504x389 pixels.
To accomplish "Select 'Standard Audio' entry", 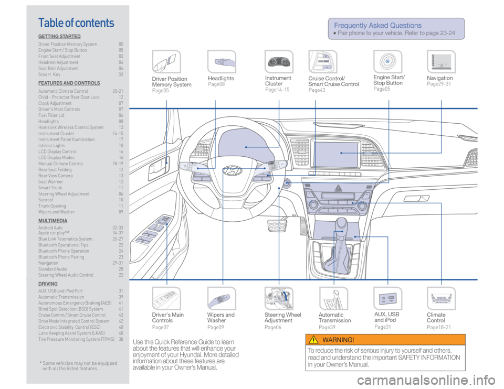I will pos(81,269).
